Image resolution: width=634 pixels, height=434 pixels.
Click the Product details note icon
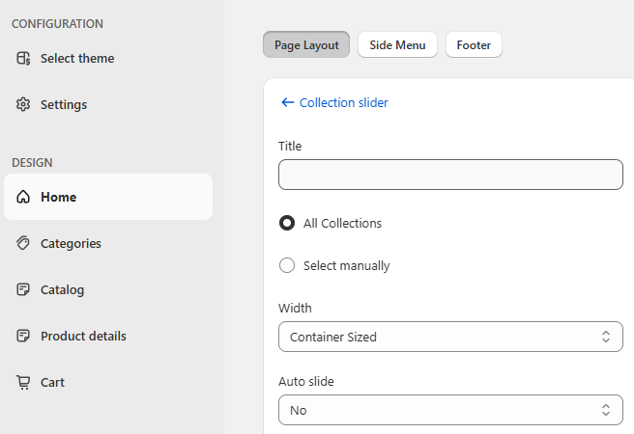(x=23, y=336)
